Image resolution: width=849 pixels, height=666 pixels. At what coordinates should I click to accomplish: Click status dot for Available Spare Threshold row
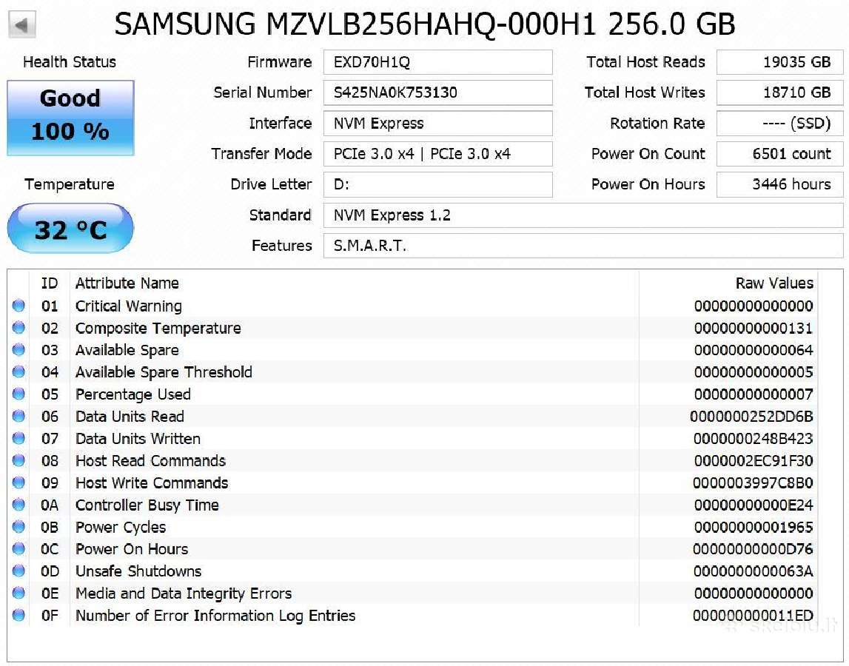click(x=19, y=372)
